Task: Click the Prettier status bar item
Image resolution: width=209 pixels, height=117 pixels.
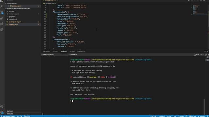Action: (x=201, y=116)
